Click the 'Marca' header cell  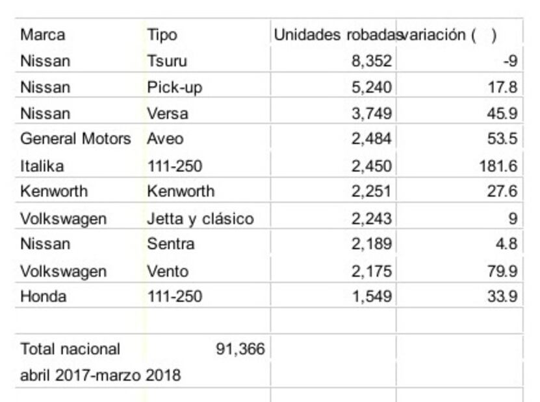pyautogui.click(x=43, y=35)
